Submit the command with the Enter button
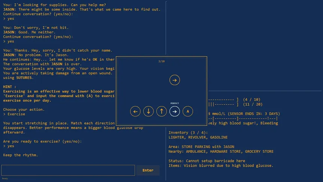 point(148,170)
